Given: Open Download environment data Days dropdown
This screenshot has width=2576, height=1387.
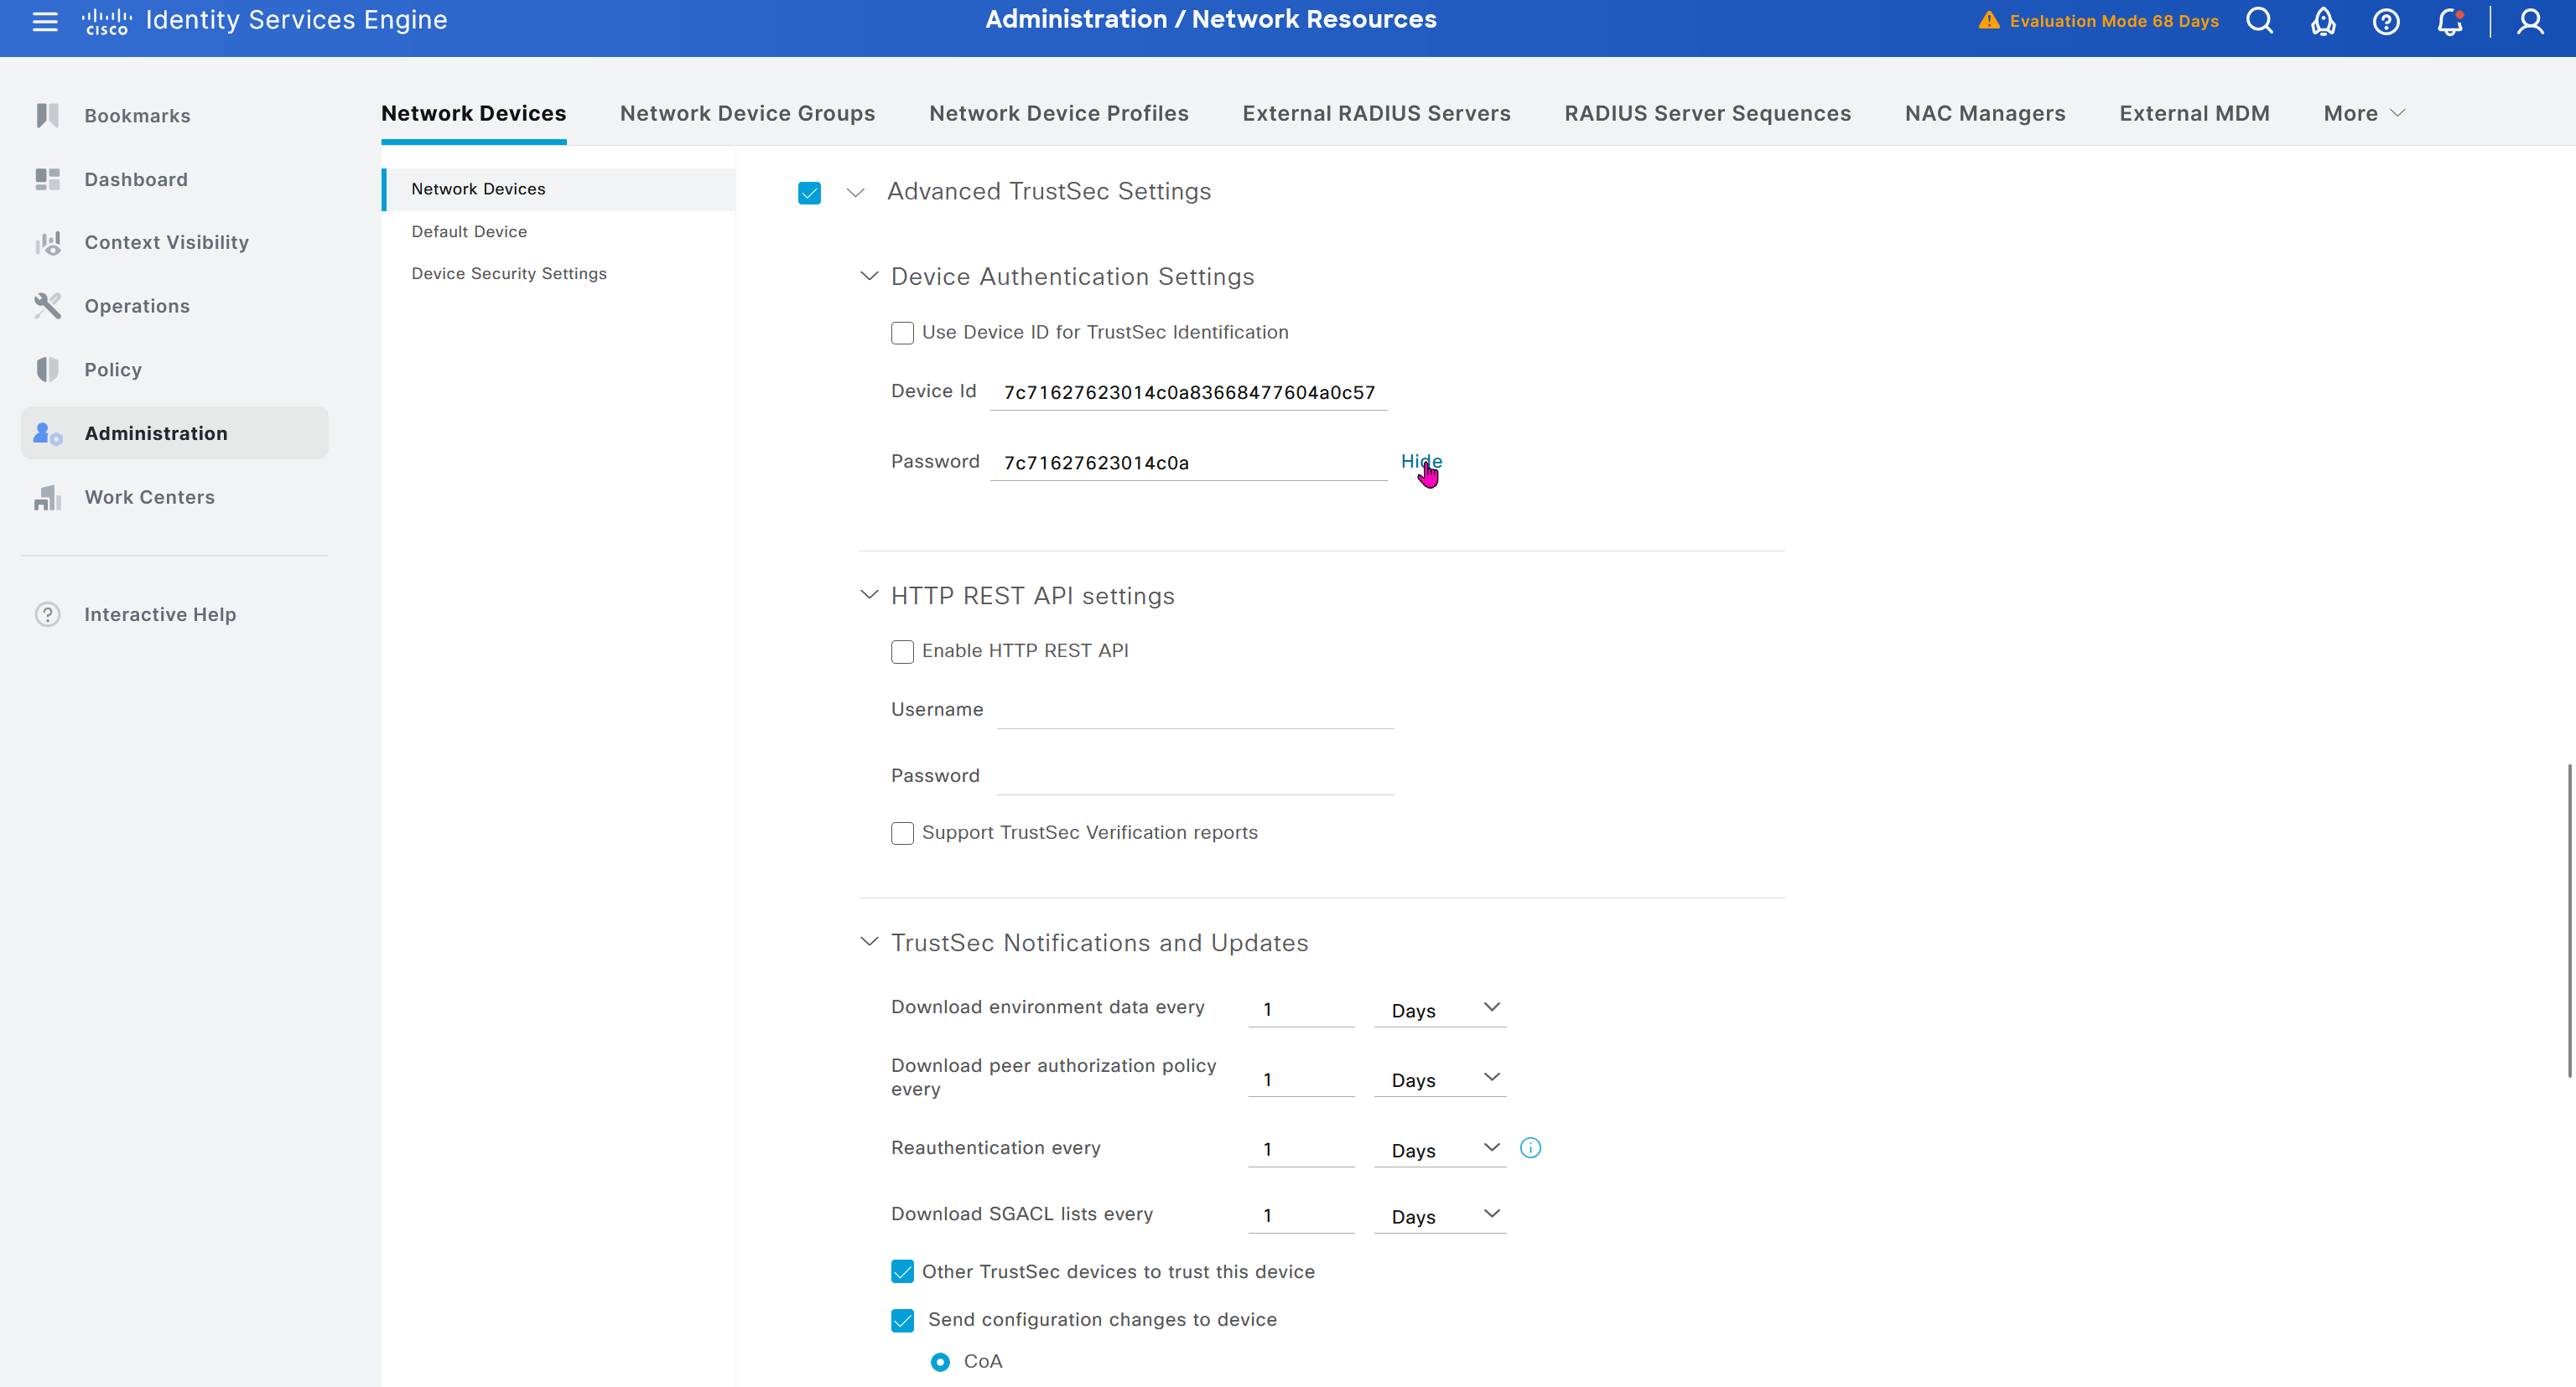Looking at the screenshot, I should point(1440,1009).
